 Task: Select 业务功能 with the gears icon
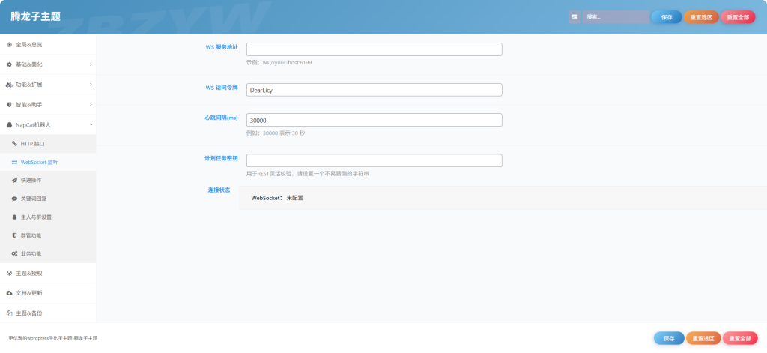pyautogui.click(x=31, y=253)
